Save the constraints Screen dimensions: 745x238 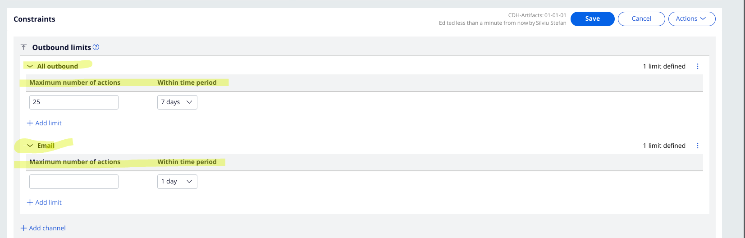pyautogui.click(x=593, y=19)
